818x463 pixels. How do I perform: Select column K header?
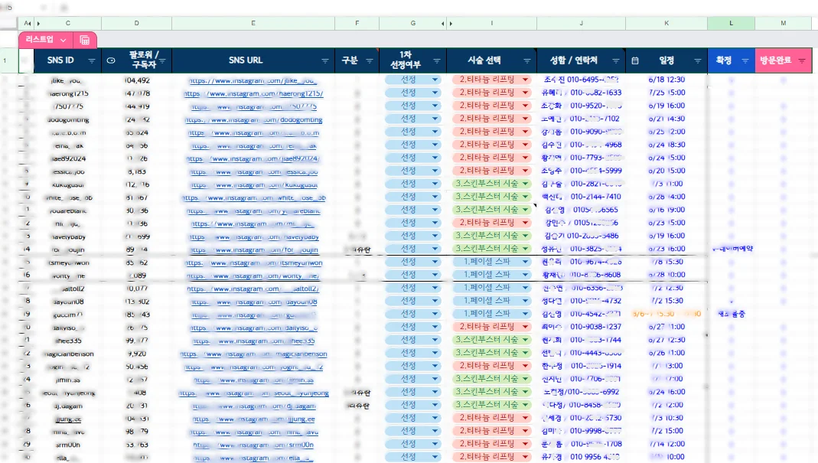pyautogui.click(x=666, y=24)
